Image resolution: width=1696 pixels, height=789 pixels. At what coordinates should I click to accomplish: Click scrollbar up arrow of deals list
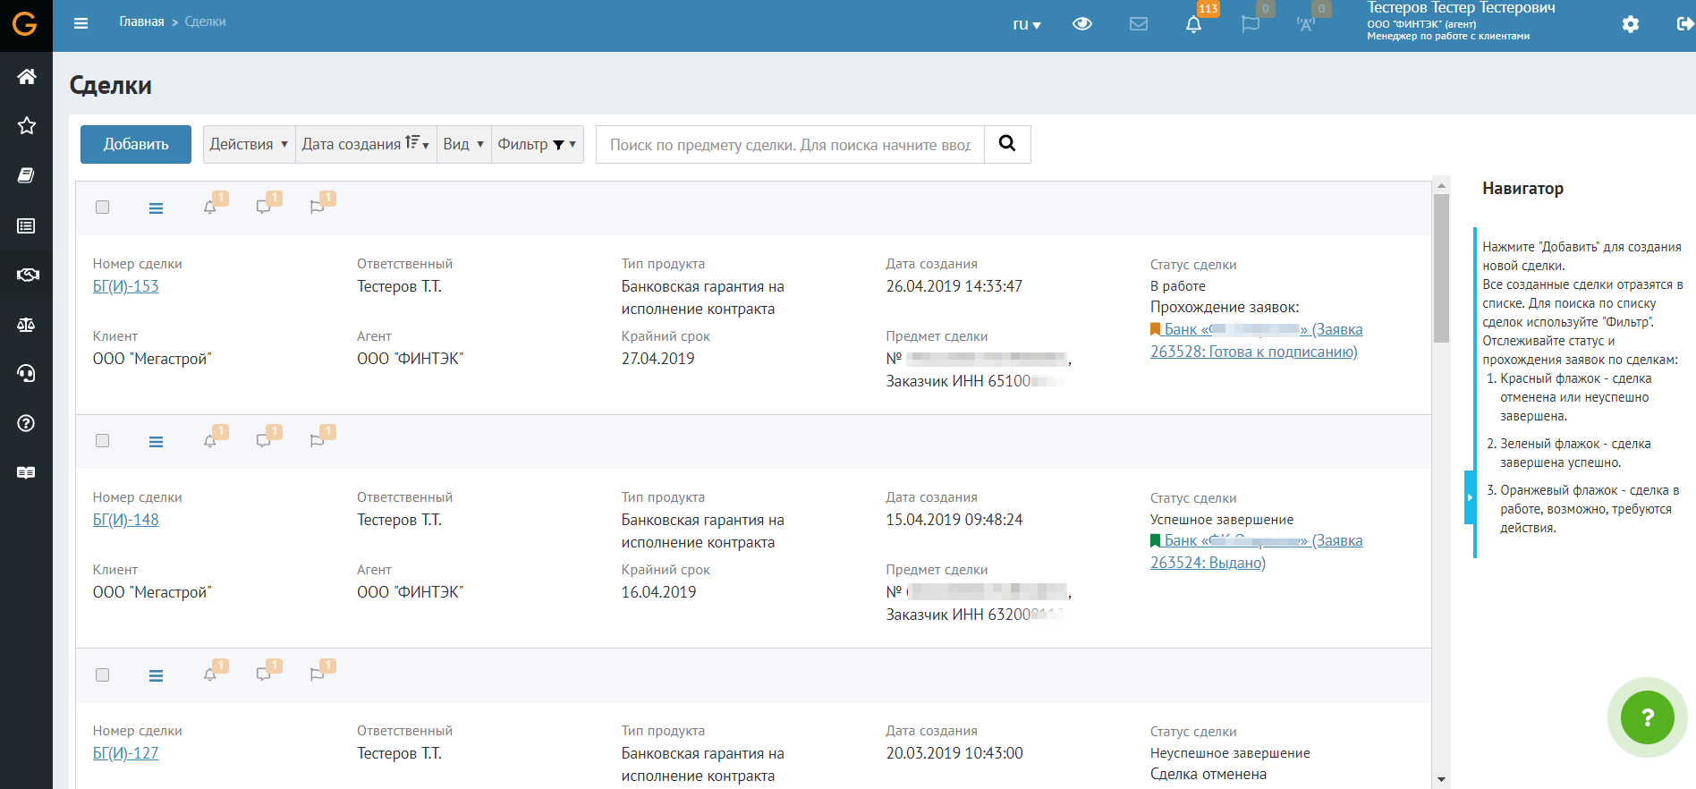1441,186
